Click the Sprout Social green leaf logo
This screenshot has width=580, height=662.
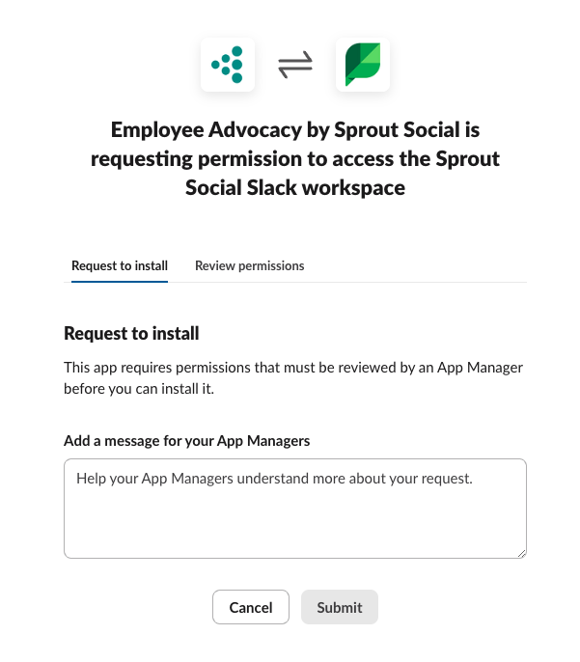click(x=363, y=65)
